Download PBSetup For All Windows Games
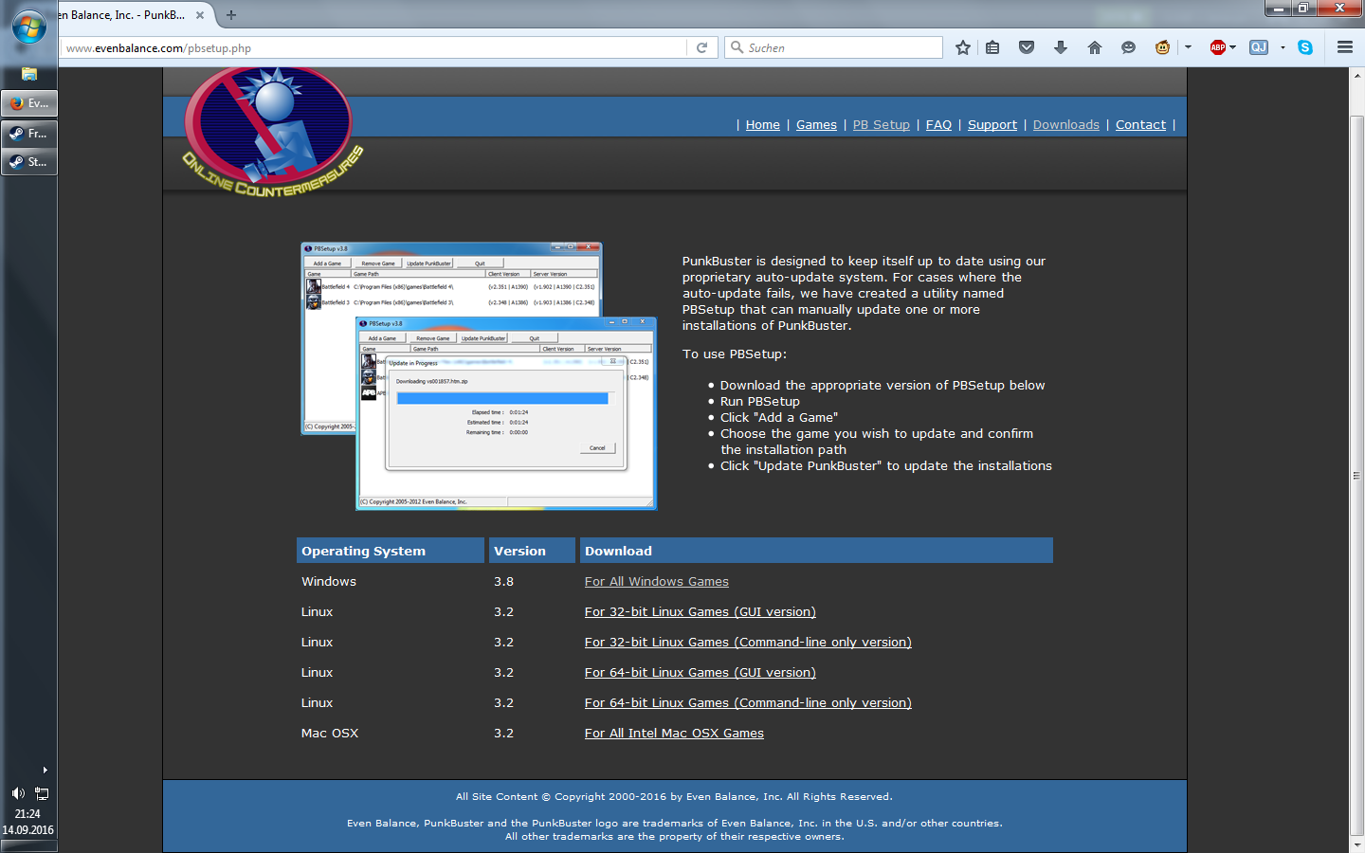This screenshot has width=1365, height=853. coord(656,582)
